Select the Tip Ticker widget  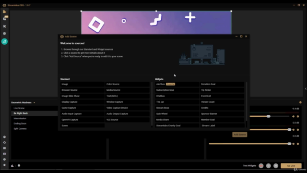click(x=222, y=90)
